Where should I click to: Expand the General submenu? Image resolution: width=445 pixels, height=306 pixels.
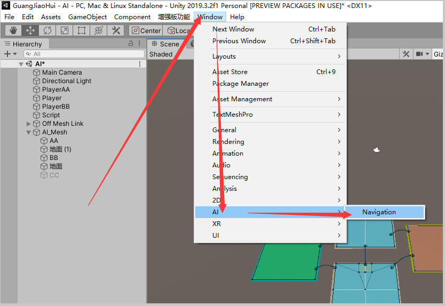point(270,130)
